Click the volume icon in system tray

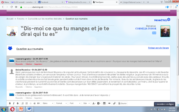[x=165, y=109]
